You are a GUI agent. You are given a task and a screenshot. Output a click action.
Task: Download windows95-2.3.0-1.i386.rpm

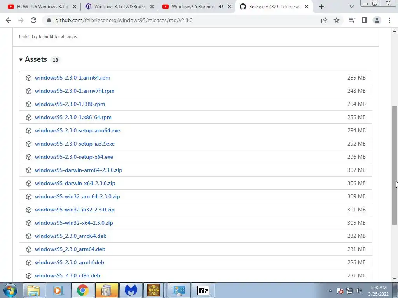tap(70, 104)
